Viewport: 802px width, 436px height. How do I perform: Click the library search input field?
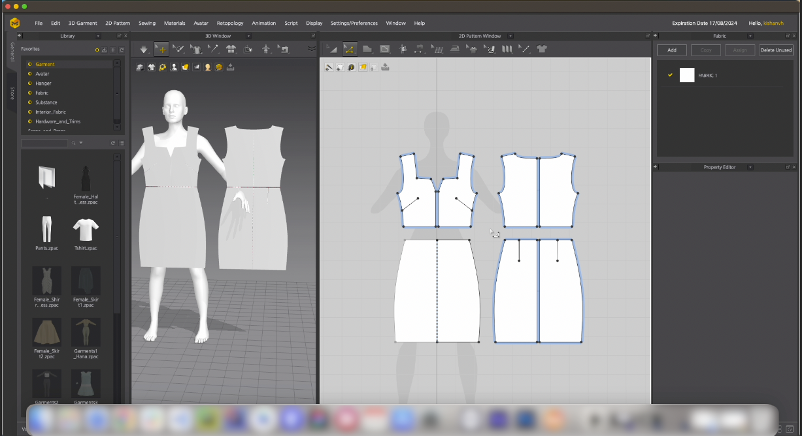coord(44,143)
